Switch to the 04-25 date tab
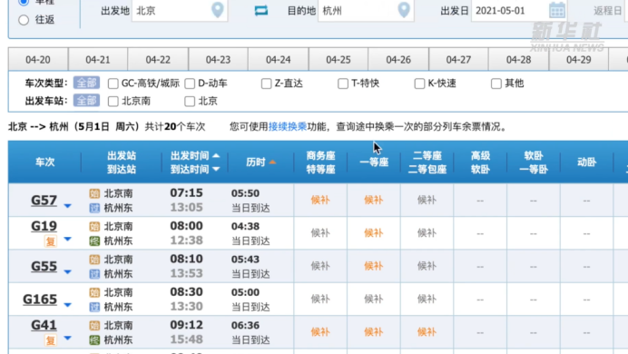Viewport: 628px width, 354px height. point(339,60)
